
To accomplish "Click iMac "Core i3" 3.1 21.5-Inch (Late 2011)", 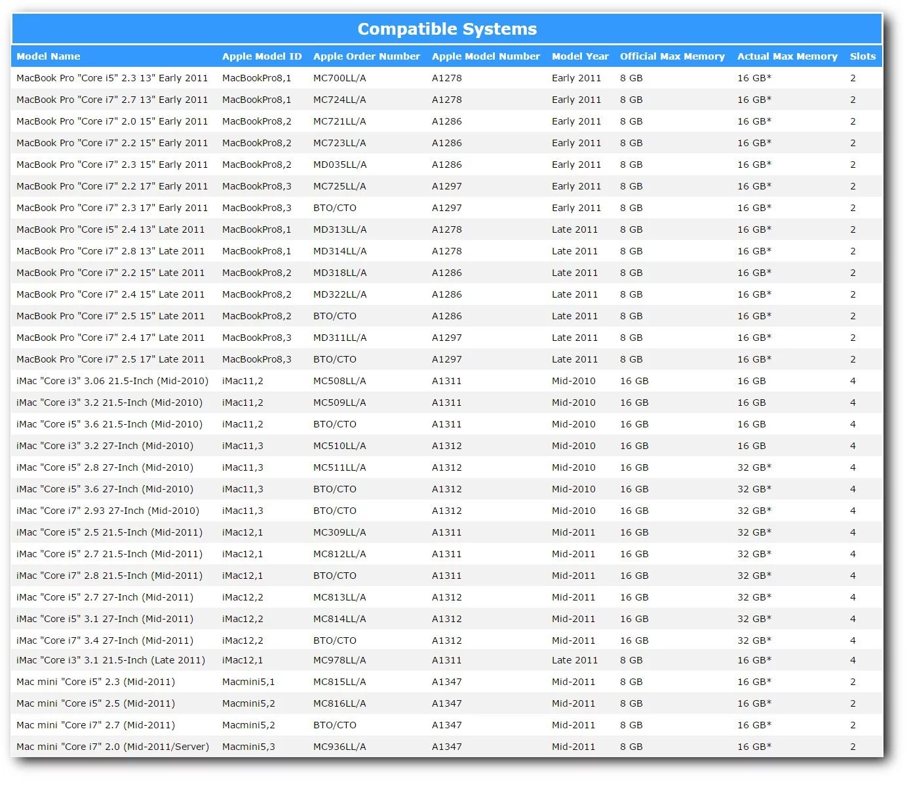I will (111, 660).
